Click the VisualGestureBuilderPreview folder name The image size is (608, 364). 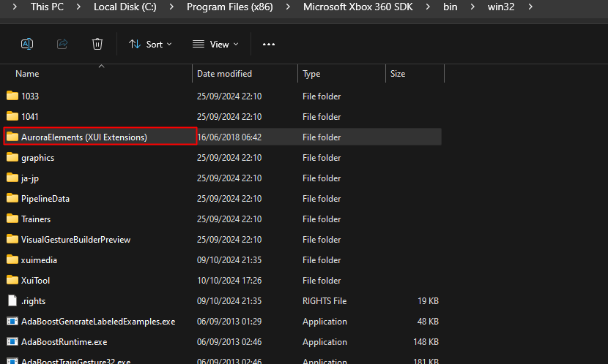76,240
